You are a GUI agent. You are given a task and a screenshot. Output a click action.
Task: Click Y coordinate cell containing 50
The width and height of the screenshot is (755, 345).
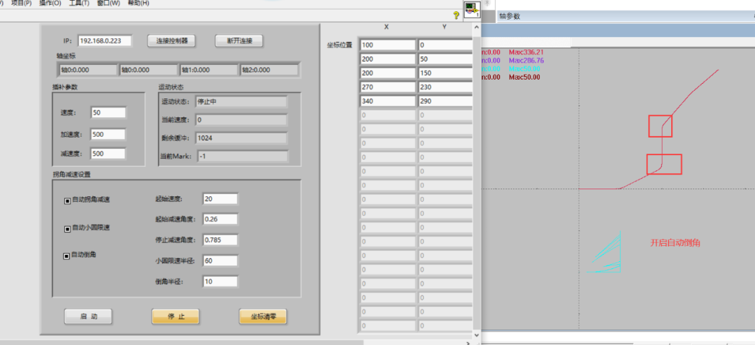(445, 59)
